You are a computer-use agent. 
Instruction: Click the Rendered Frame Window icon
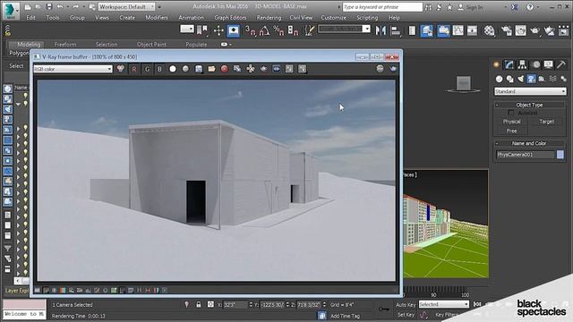[x=521, y=30]
